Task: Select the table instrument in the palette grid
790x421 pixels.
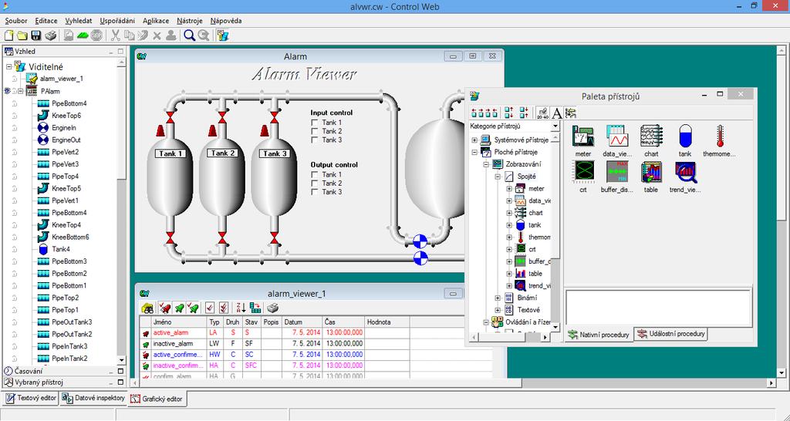Action: pyautogui.click(x=651, y=177)
